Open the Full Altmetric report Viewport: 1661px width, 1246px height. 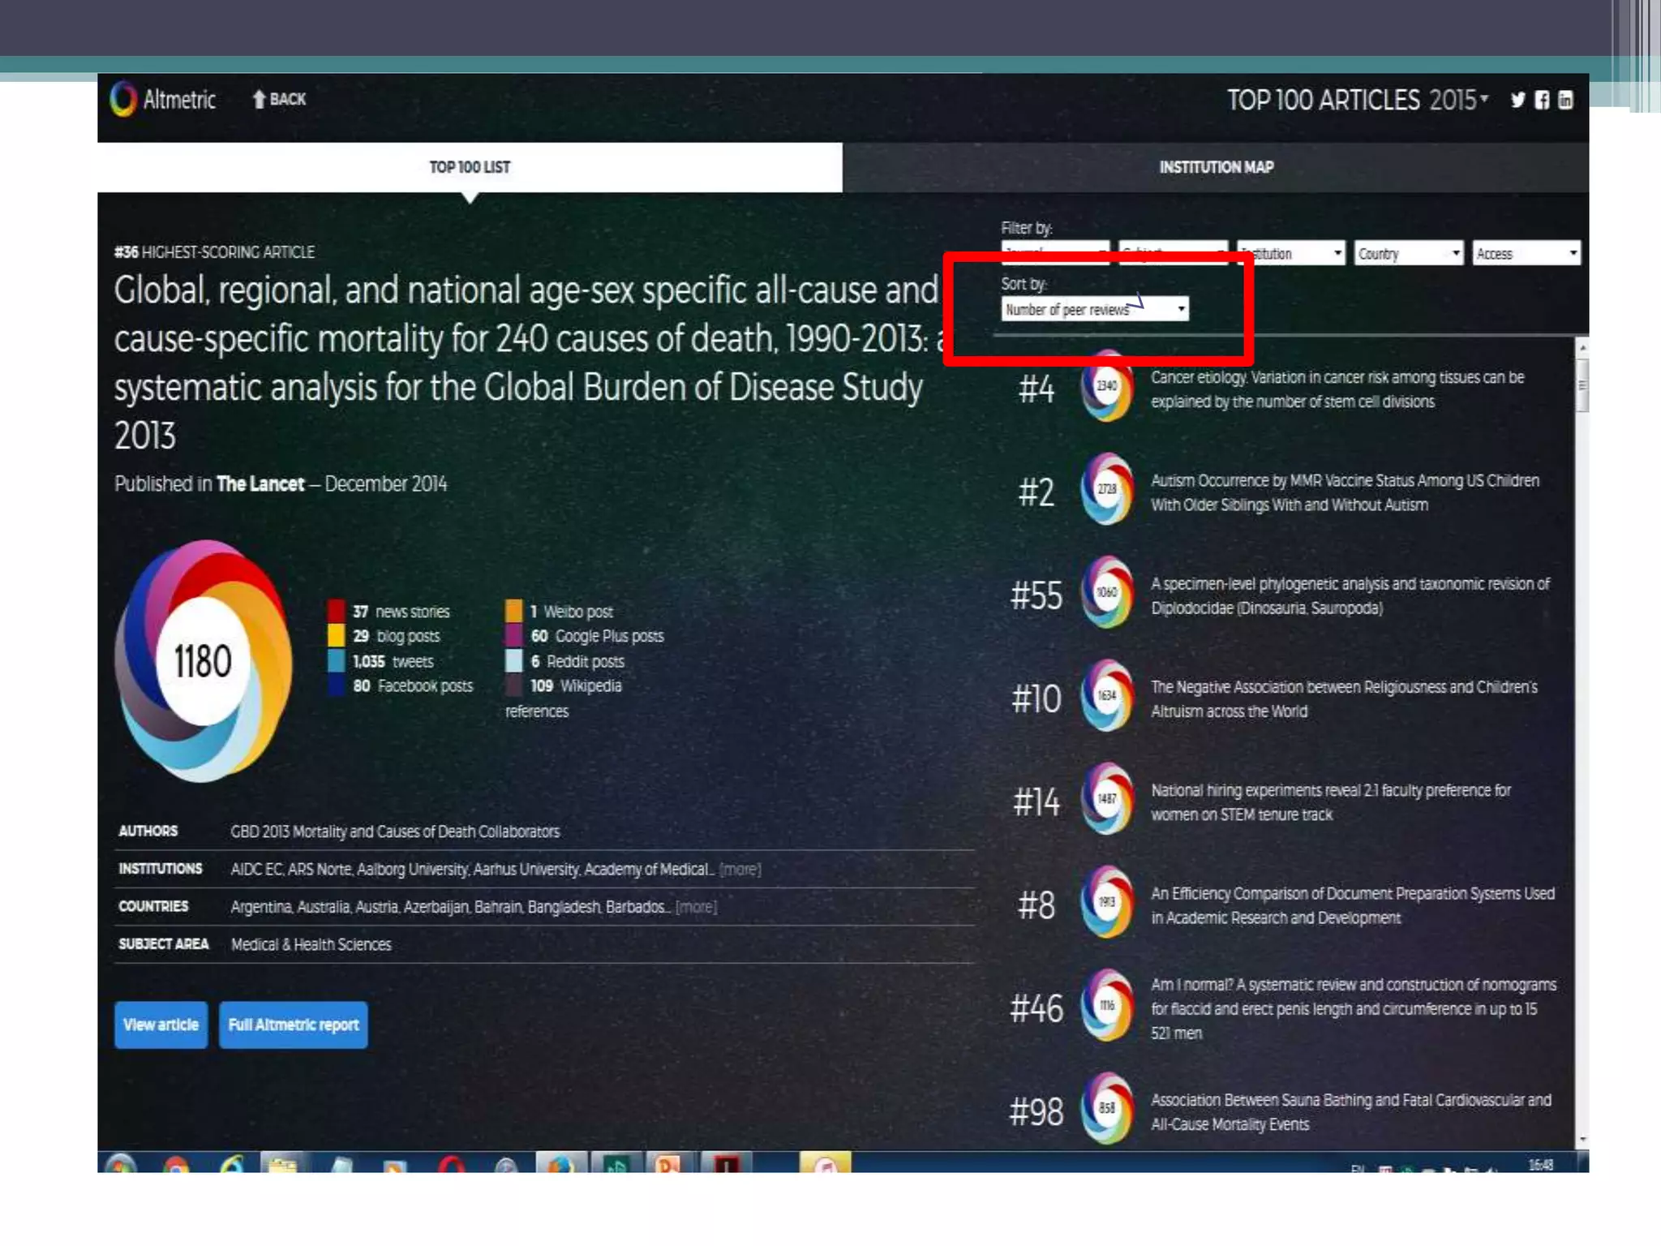293,1025
